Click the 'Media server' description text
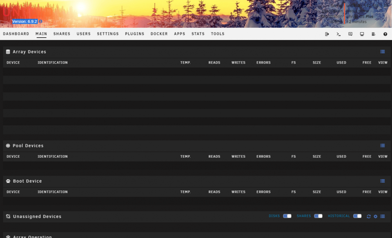392x238 pixels. coord(358,11)
